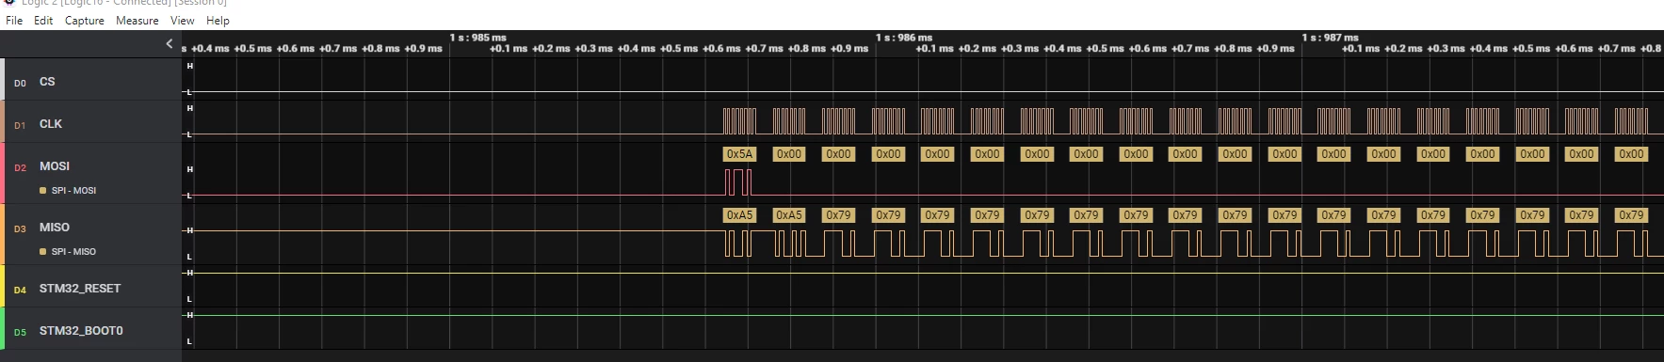Image resolution: width=1664 pixels, height=362 pixels.
Task: Open the Measure menu
Action: 137,20
